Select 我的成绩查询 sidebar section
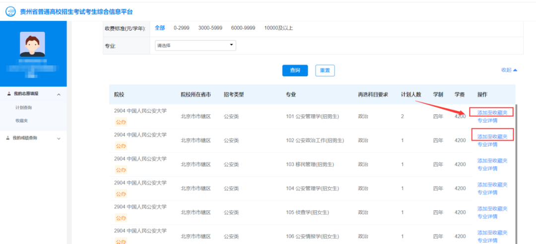Image resolution: width=536 pixels, height=244 pixels. click(34, 138)
